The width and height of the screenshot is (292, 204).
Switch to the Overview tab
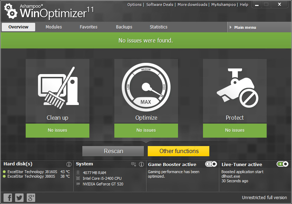18,27
